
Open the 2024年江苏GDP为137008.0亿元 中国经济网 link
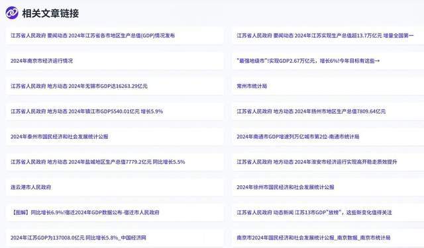(x=78, y=237)
